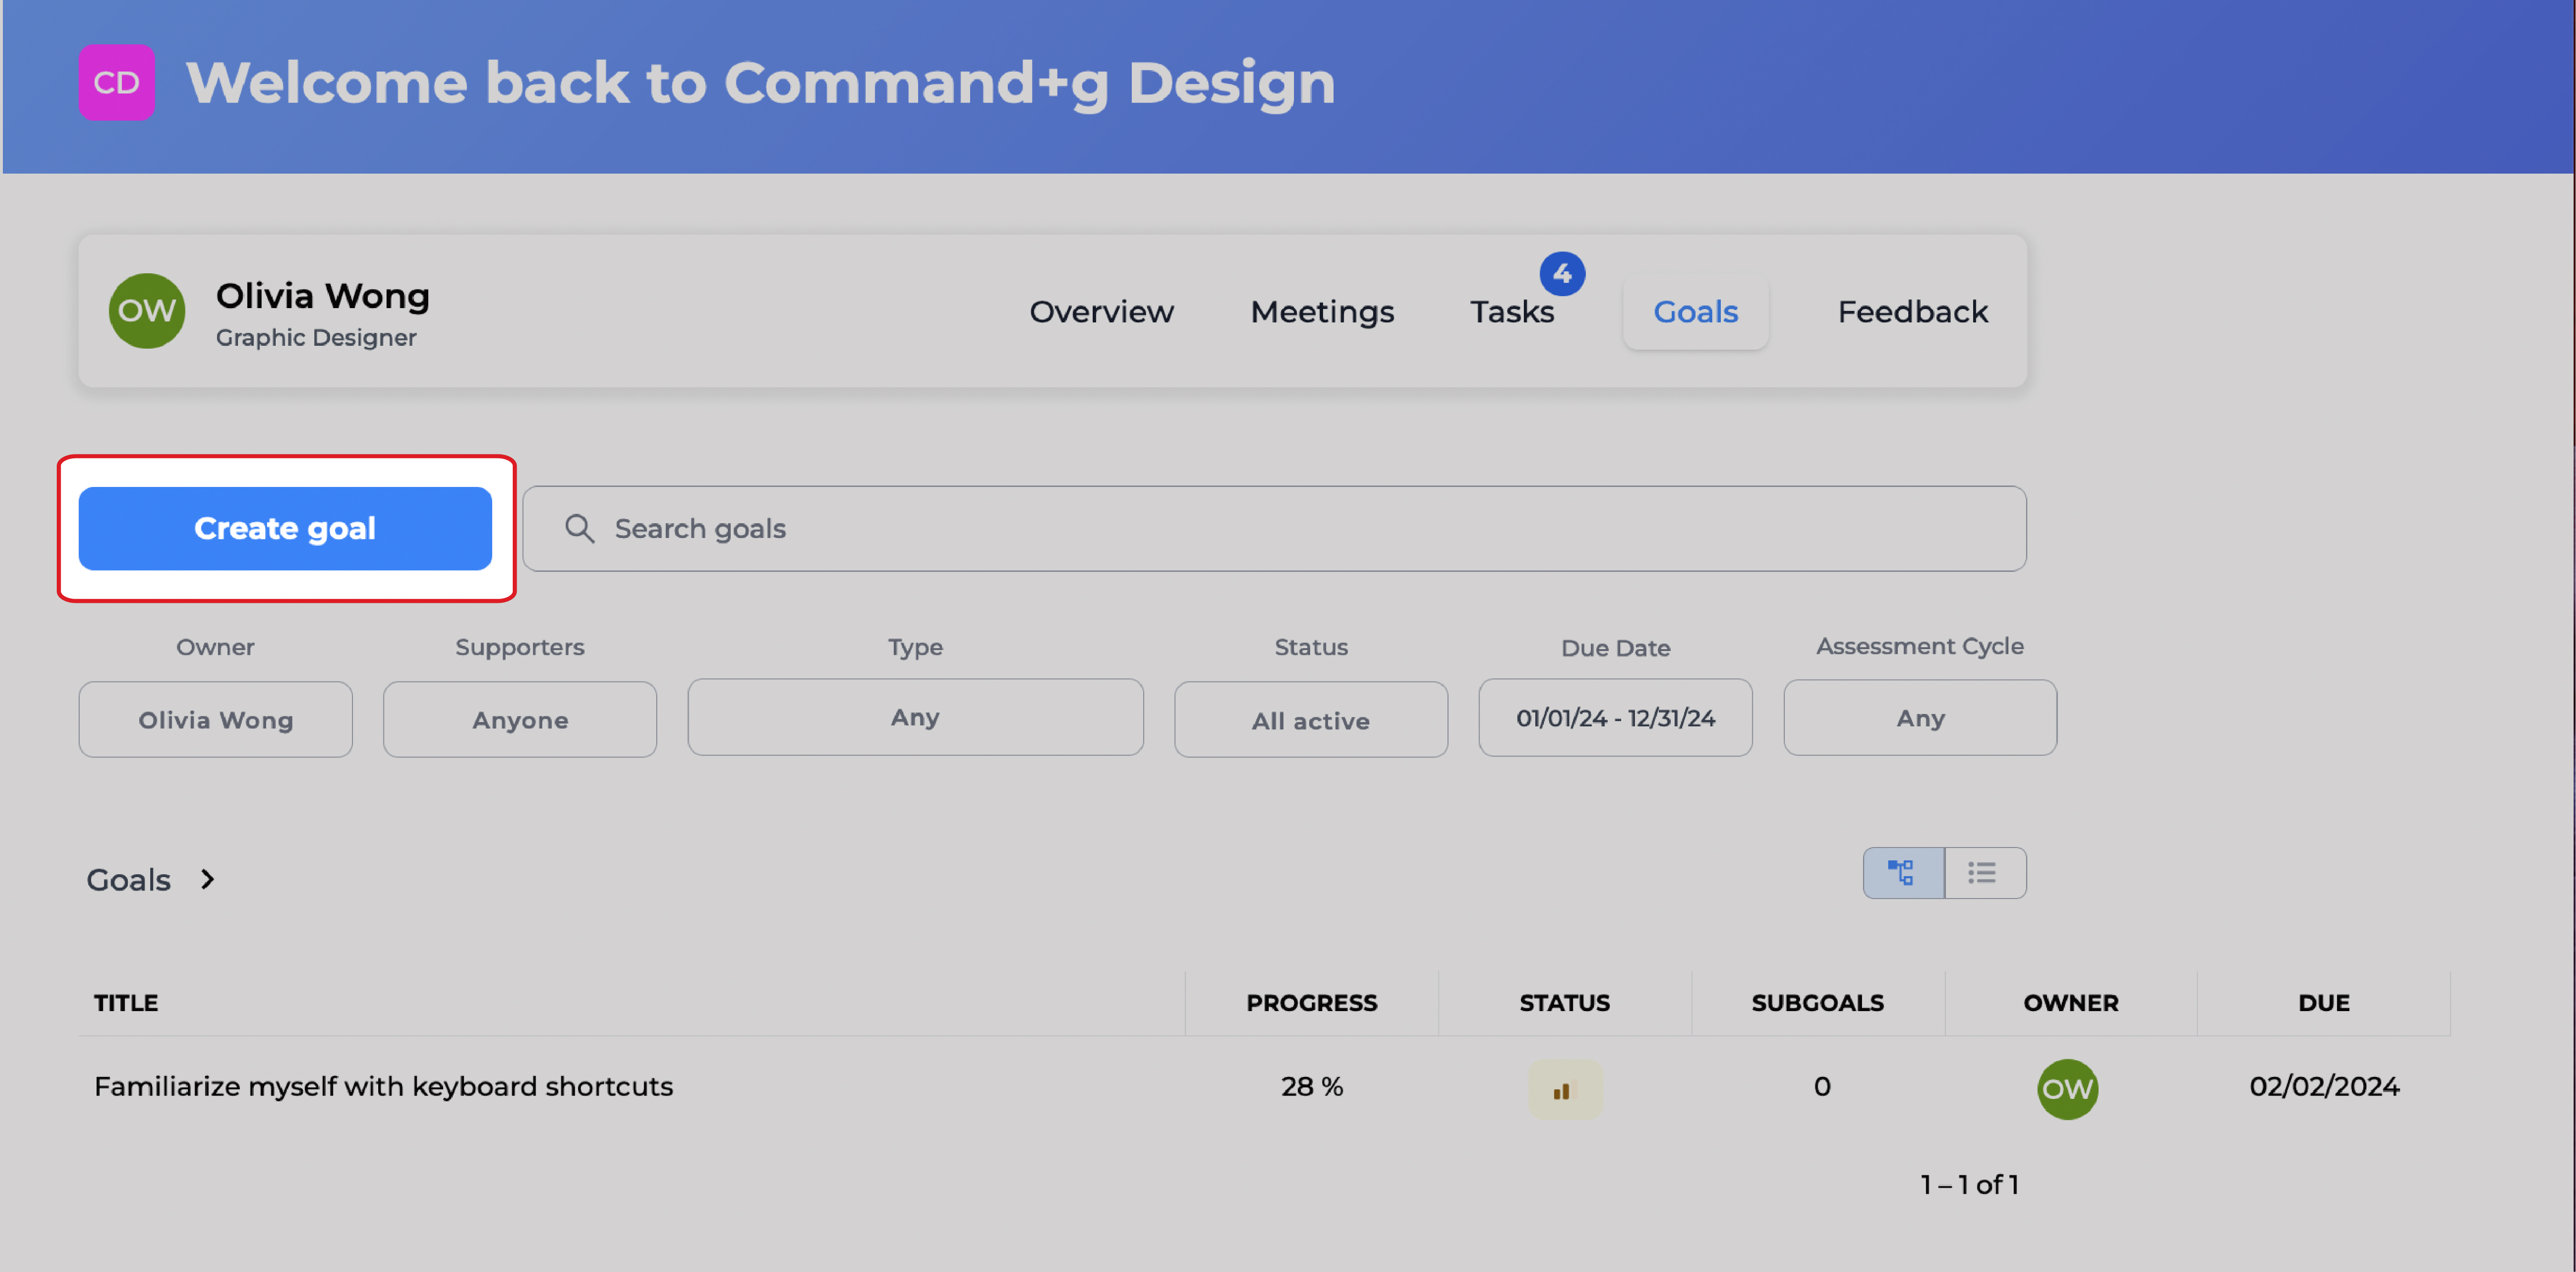
Task: Open the Supporters filter dropdown
Action: (x=519, y=720)
